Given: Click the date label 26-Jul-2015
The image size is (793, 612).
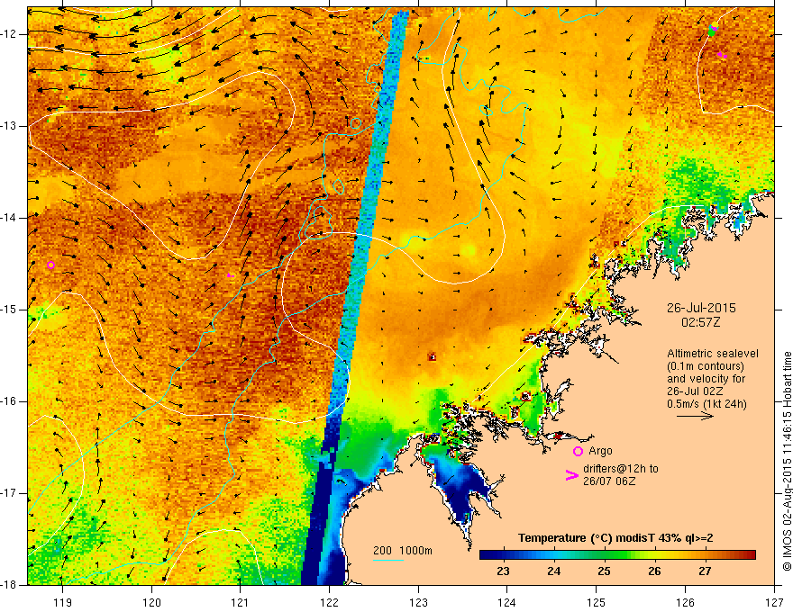Looking at the screenshot, I should pos(701,308).
